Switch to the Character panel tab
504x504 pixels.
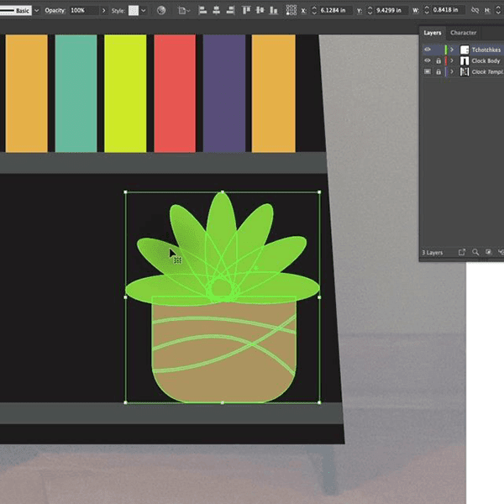(x=464, y=33)
